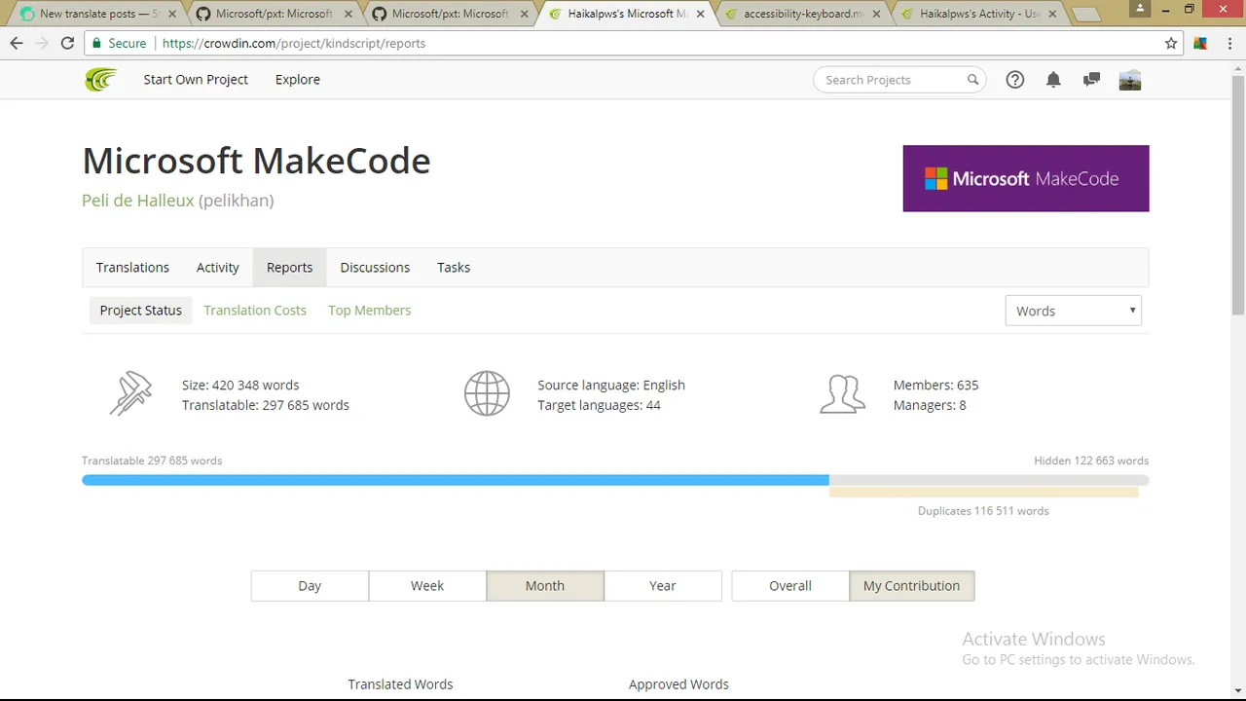Click 'Approved Words' heading
Viewport: 1246px width, 701px height.
pos(678,684)
